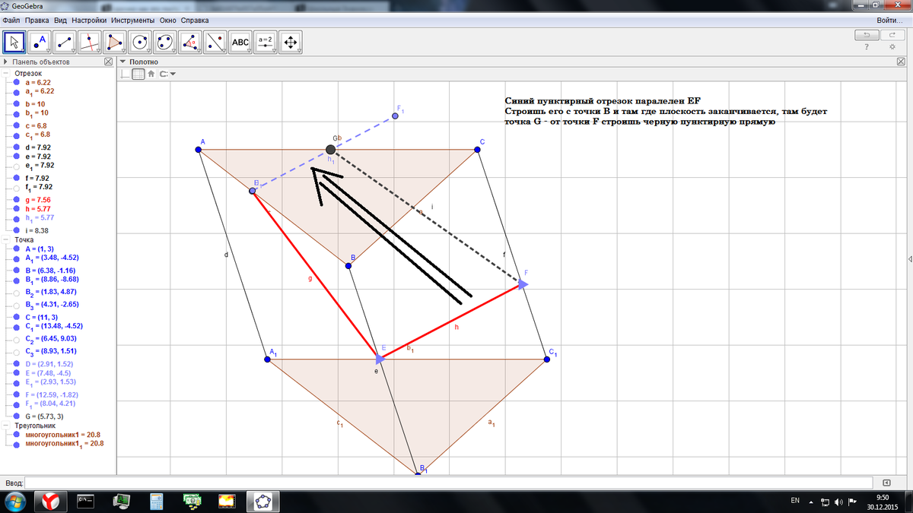Expand the side perspective panel arrow at right edge
This screenshot has width=913, height=513.
pos(909,260)
